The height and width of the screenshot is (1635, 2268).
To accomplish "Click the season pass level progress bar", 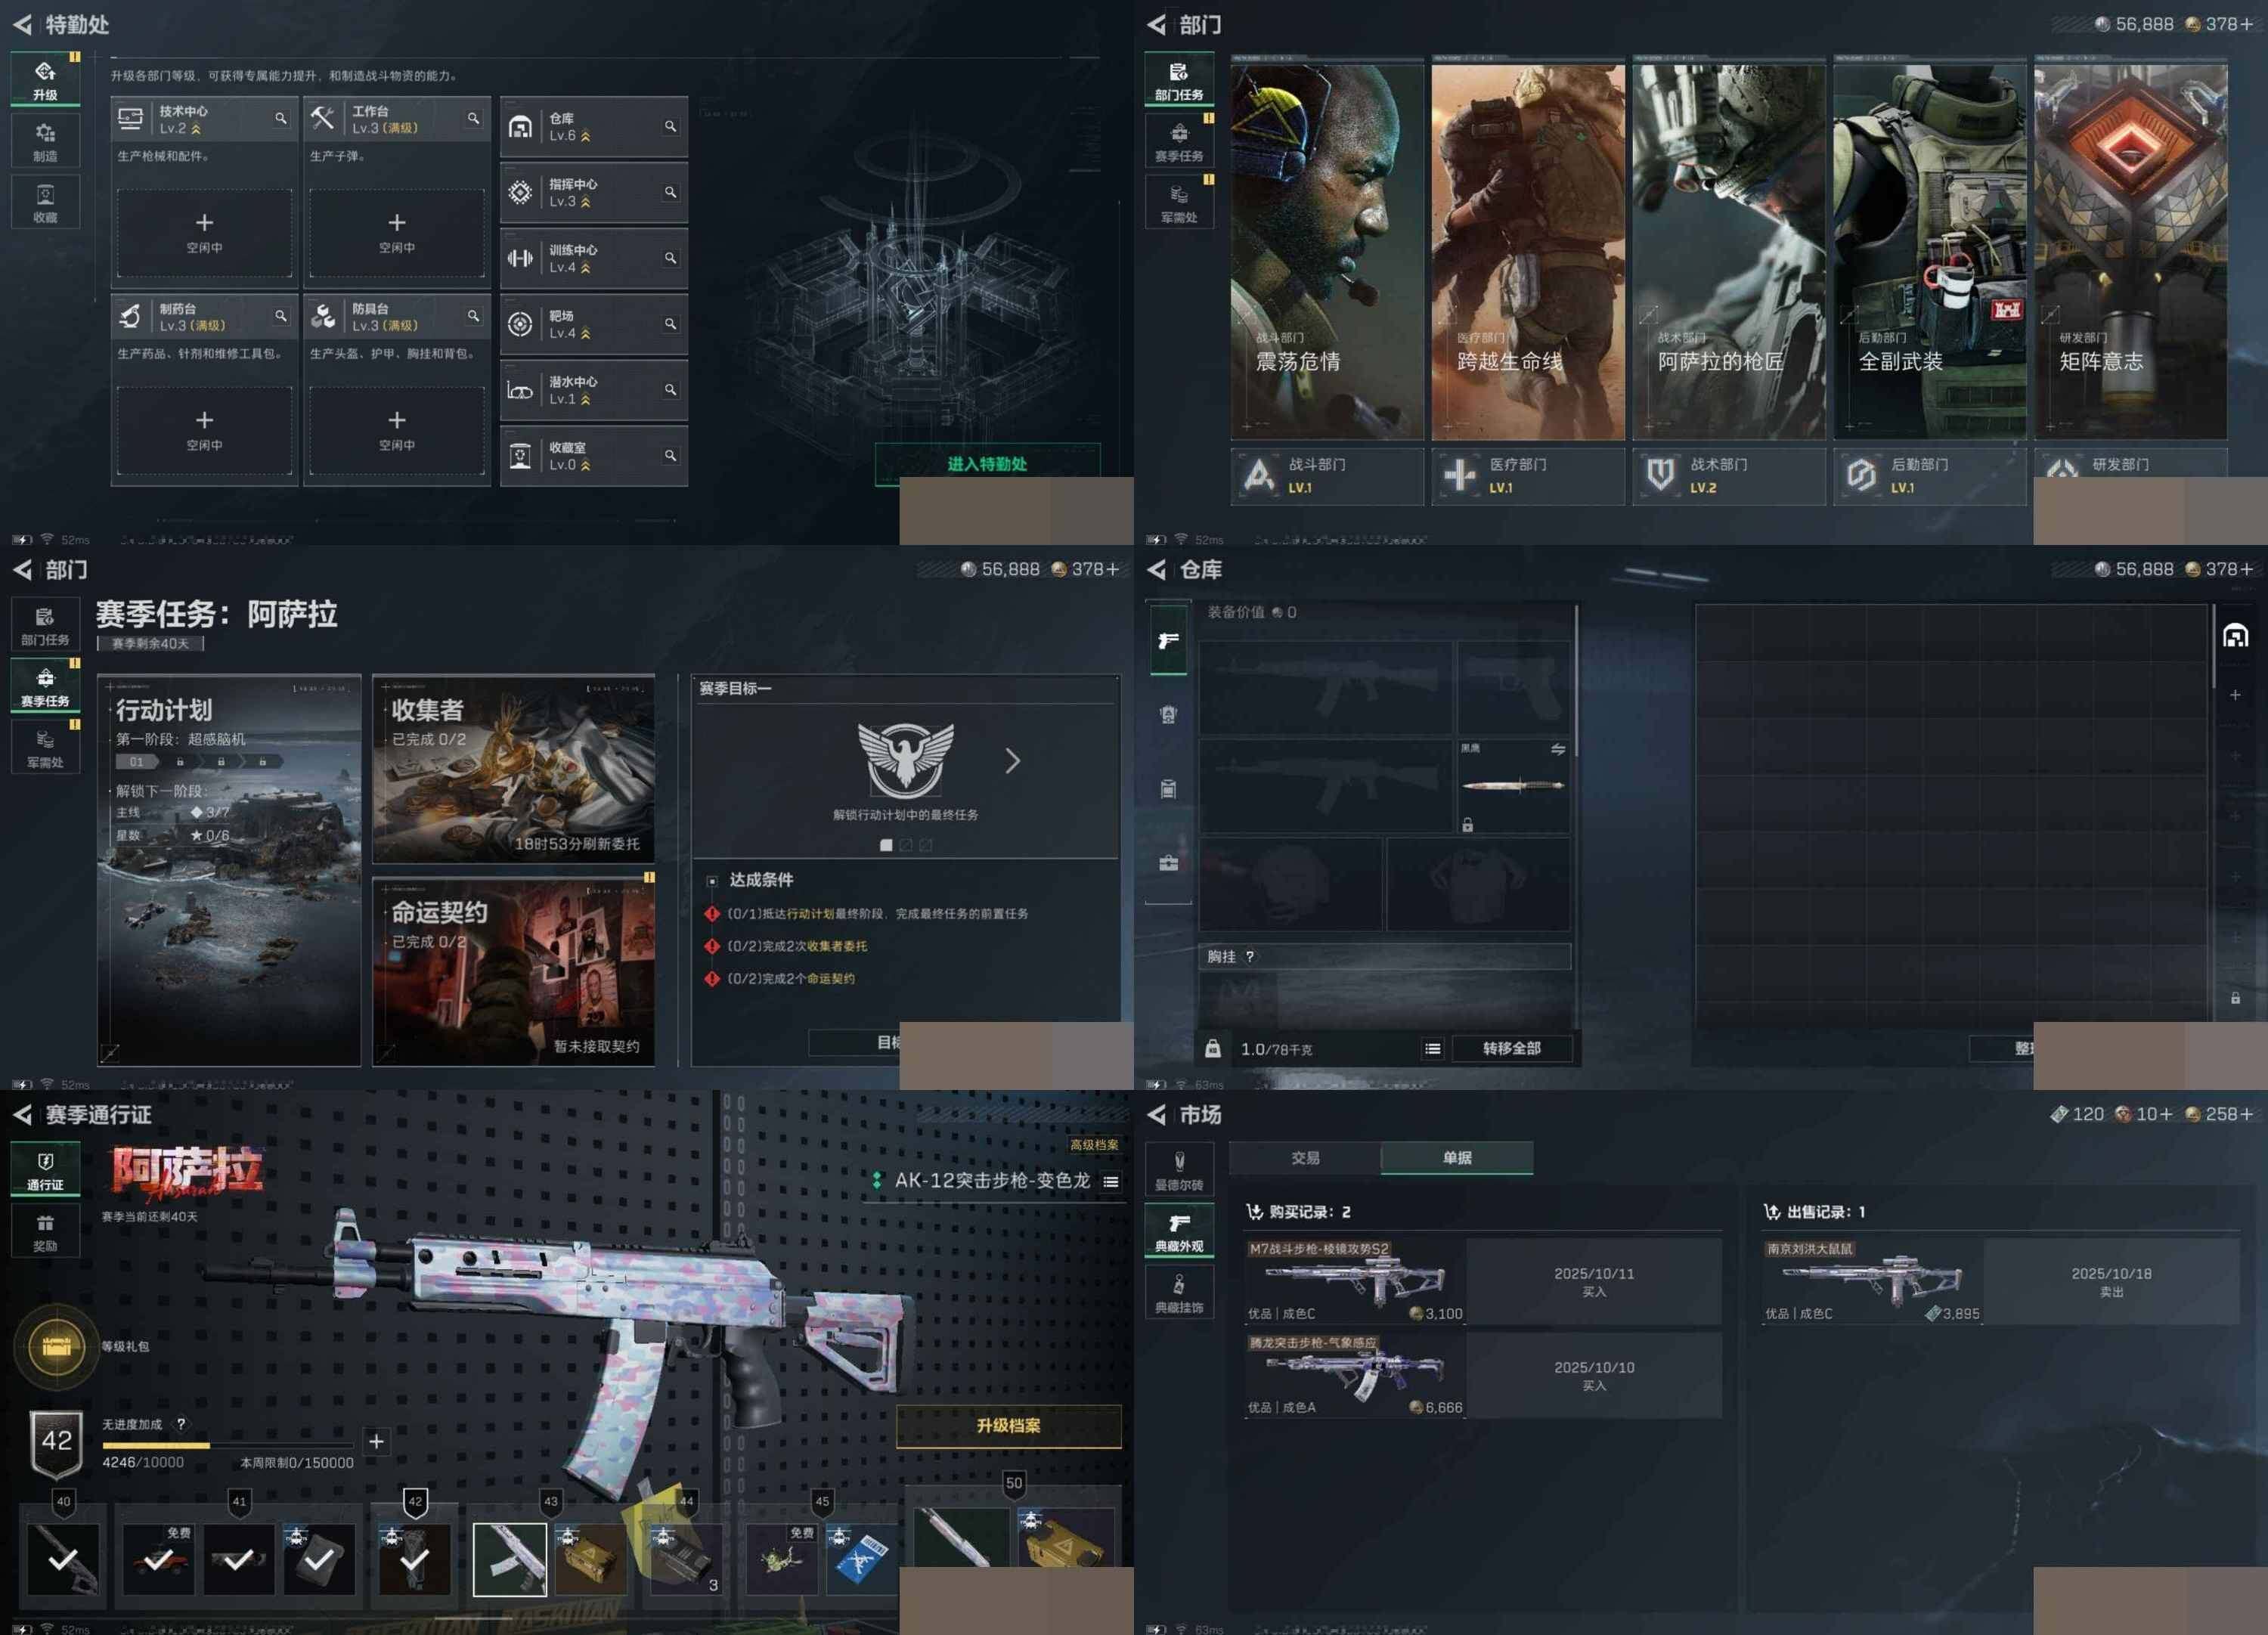I will pos(227,1445).
